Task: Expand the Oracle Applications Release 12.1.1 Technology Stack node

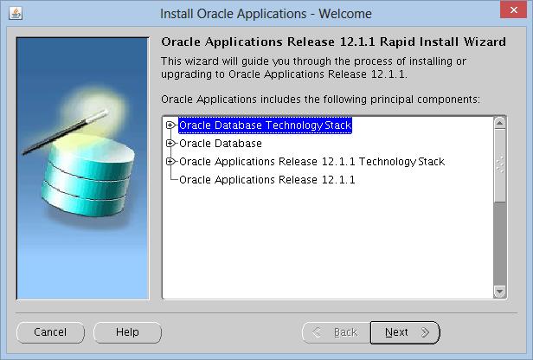Action: [170, 161]
